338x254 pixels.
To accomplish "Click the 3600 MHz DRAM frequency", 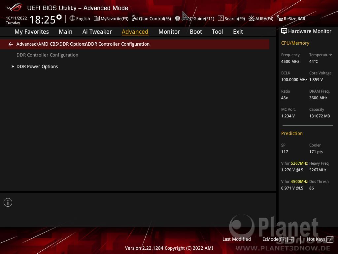I will point(318,98).
